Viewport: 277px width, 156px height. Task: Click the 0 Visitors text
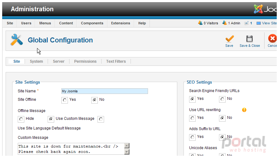click(x=211, y=23)
